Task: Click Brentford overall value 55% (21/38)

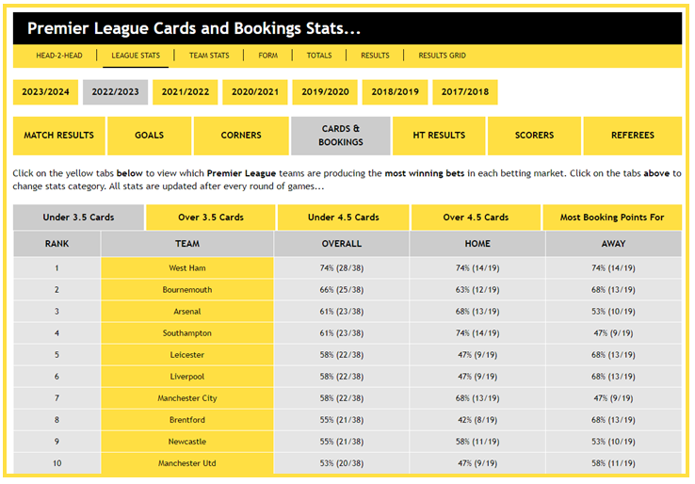Action: tap(341, 420)
